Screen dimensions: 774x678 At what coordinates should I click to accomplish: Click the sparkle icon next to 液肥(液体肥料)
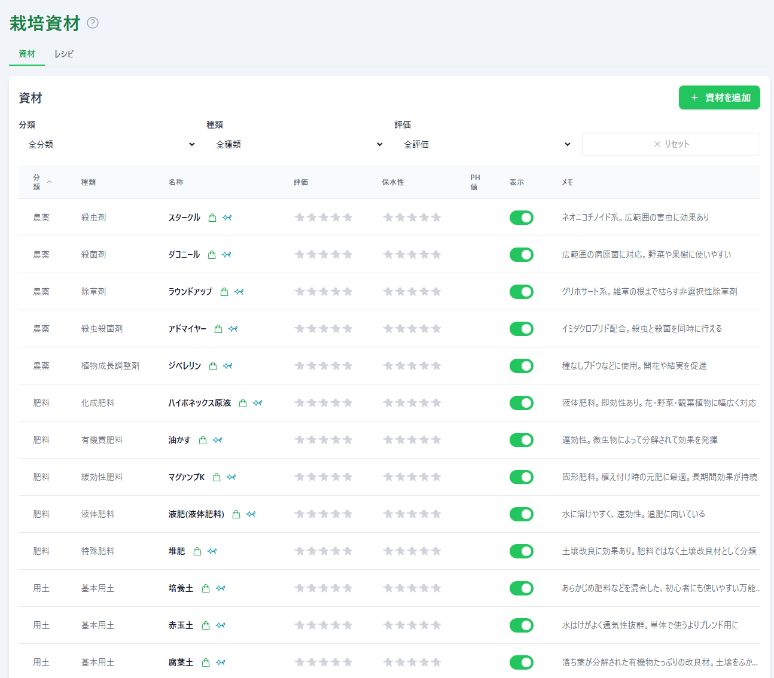[251, 514]
